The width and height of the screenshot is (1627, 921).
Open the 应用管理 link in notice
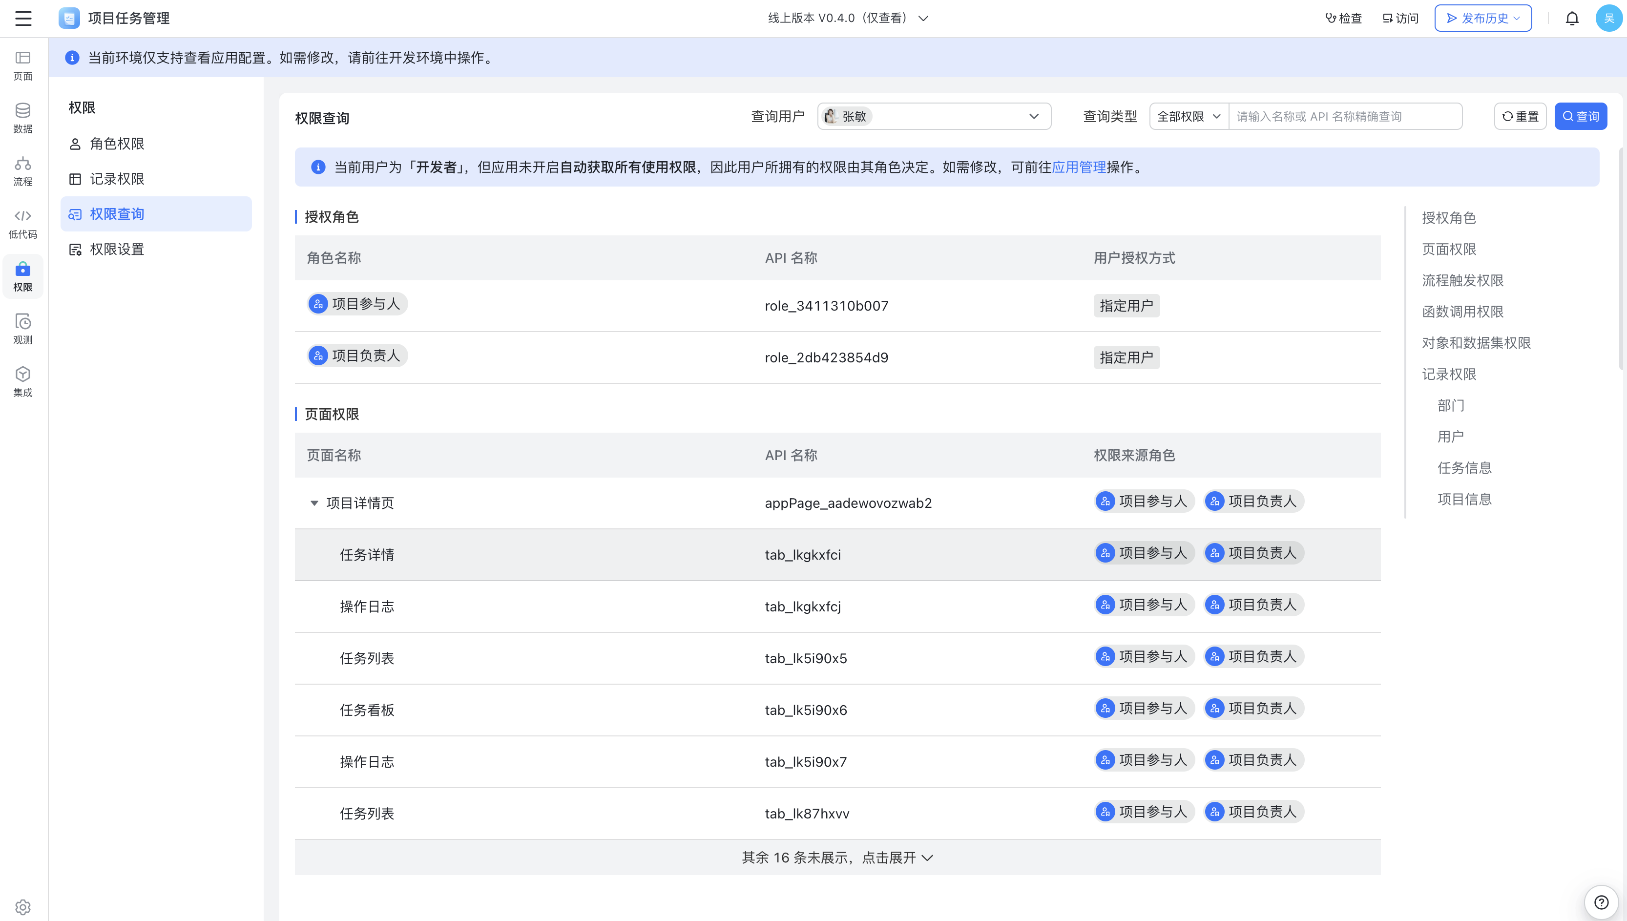pyautogui.click(x=1079, y=167)
